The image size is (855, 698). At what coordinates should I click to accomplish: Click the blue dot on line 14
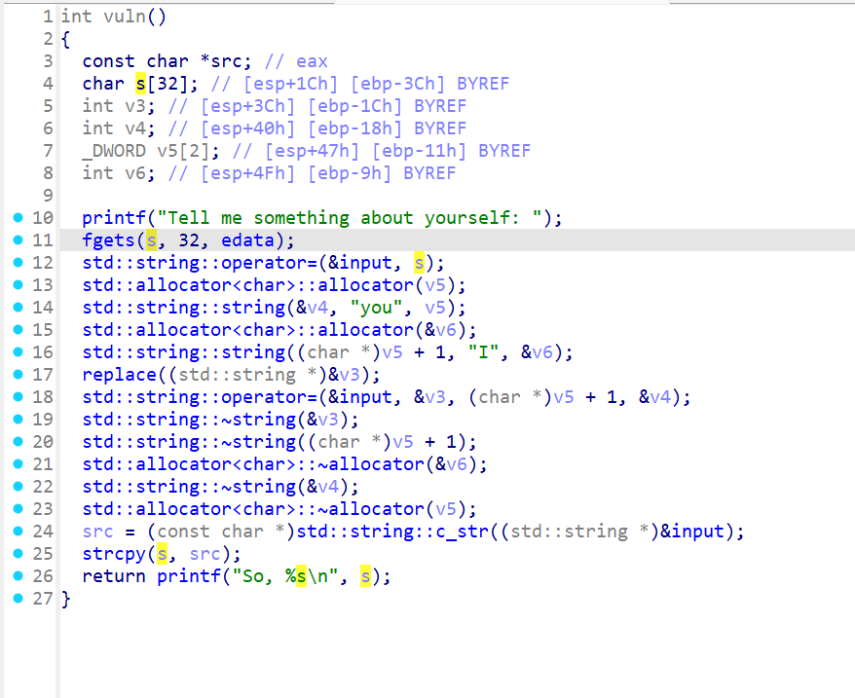coord(17,308)
